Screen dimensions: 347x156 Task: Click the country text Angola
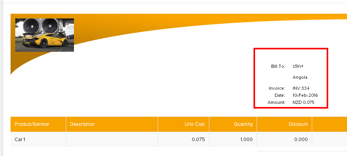point(300,77)
